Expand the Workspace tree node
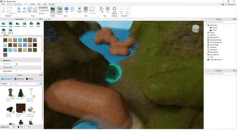The image size is (237, 133). 206,25
